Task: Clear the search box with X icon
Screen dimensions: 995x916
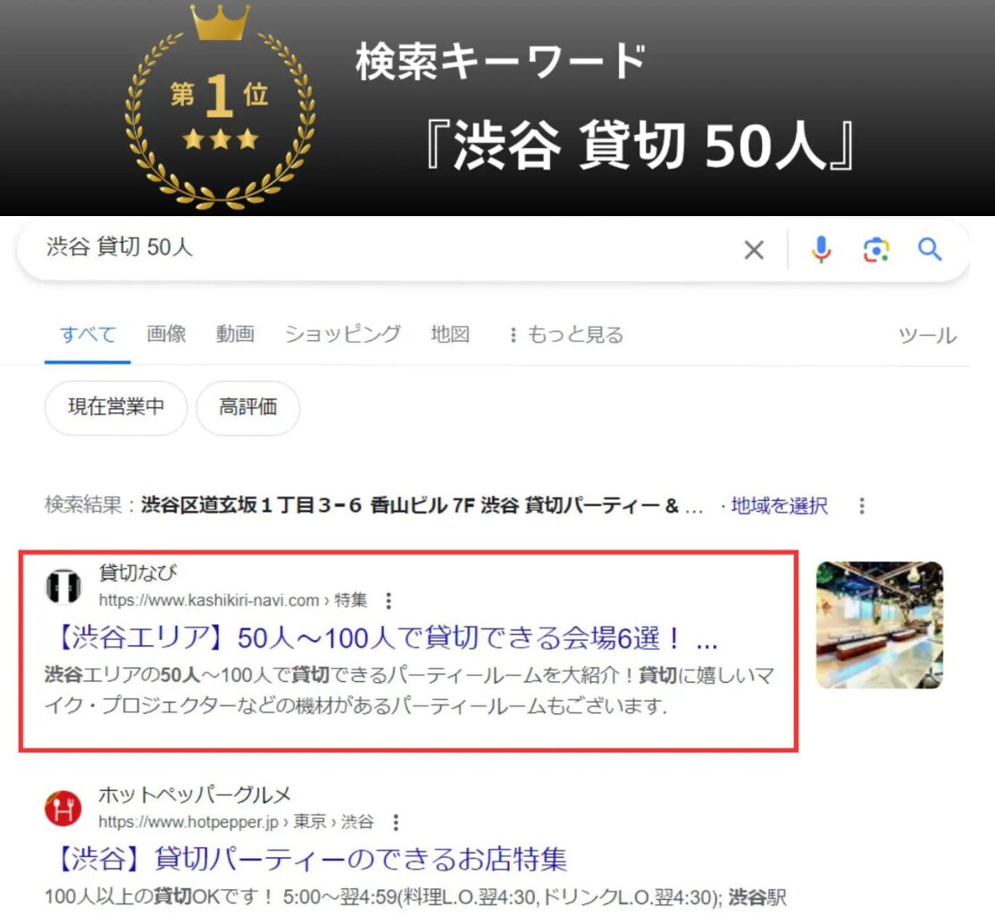Action: pos(754,250)
